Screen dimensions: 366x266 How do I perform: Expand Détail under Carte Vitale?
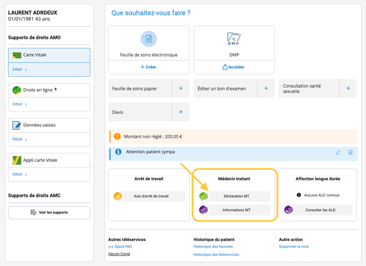[x=20, y=69]
